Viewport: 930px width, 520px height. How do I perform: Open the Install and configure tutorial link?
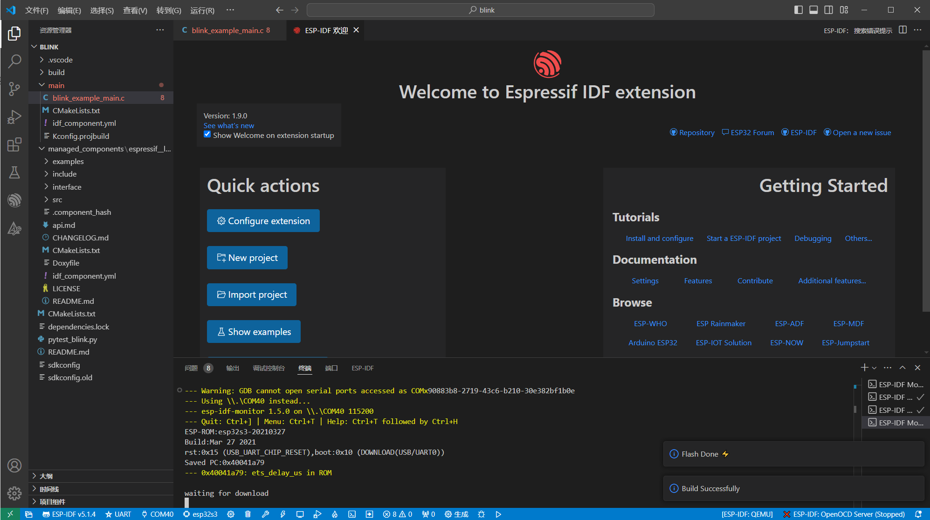659,238
